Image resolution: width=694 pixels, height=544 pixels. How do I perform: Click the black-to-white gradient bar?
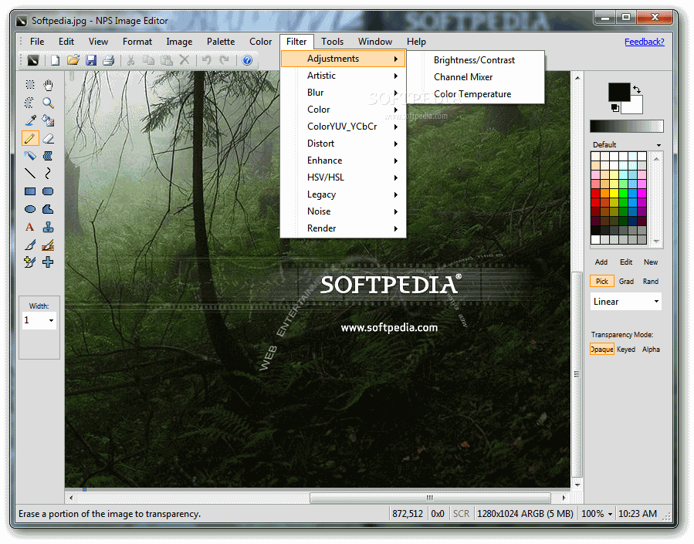pos(627,126)
